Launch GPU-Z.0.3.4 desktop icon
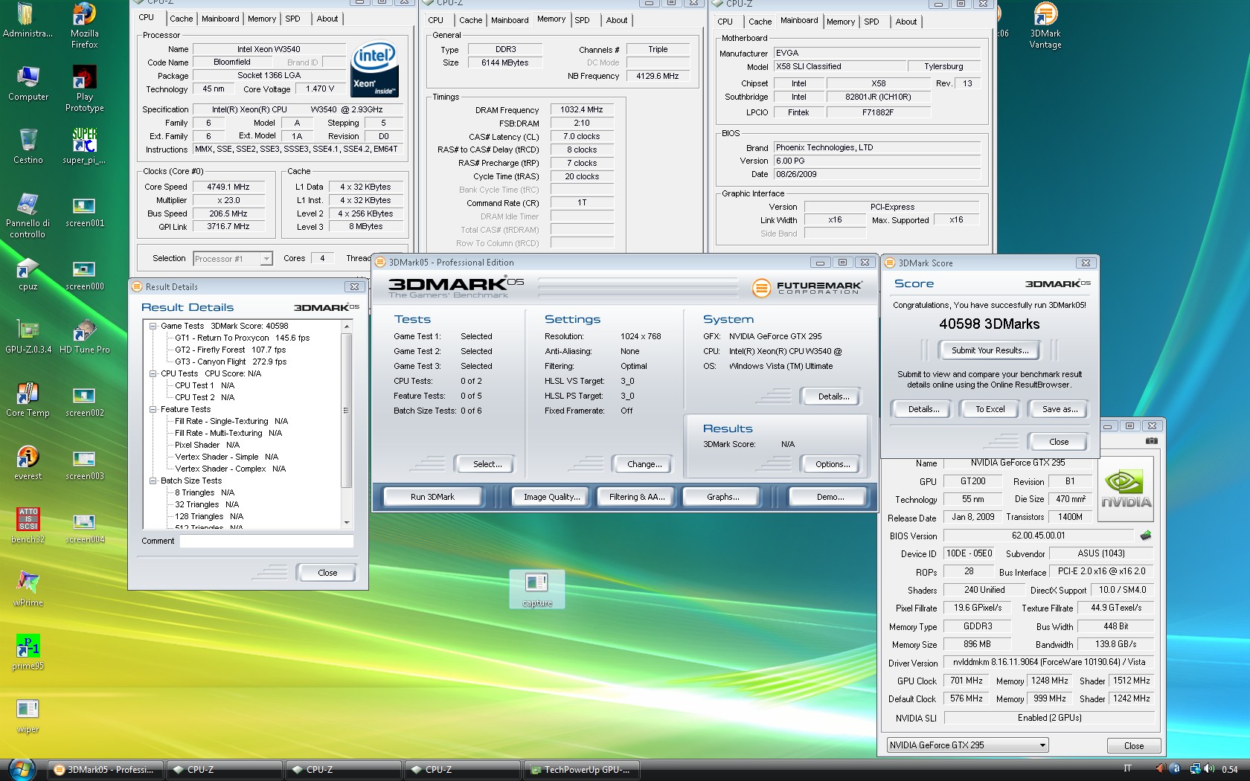Viewport: 1250px width, 781px height. [28, 336]
